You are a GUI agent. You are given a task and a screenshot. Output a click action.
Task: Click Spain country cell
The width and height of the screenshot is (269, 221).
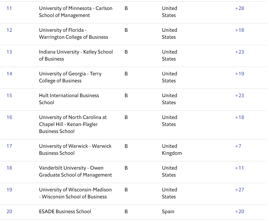pyautogui.click(x=168, y=212)
